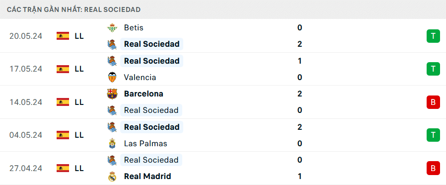
Task: Open the Betis team link
Action: 134,28
